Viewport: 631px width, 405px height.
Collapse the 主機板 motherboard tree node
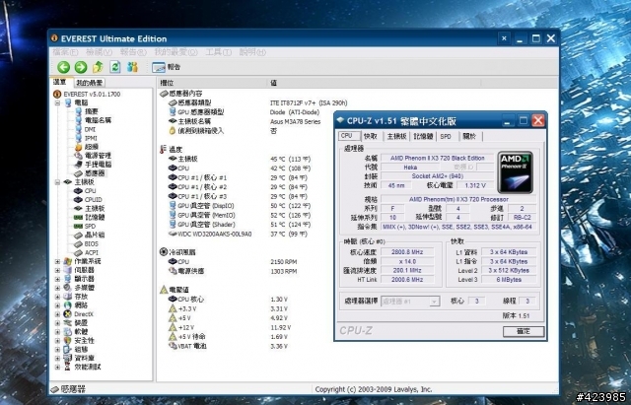57,182
